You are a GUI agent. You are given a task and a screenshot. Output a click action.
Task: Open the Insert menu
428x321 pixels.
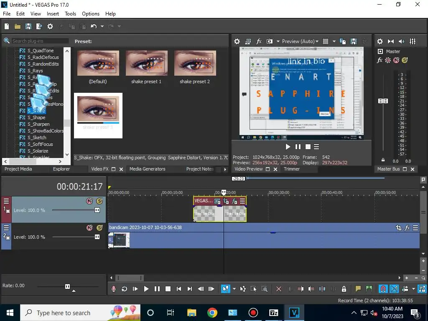[53, 14]
